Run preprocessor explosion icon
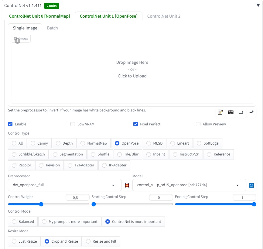 tap(127, 185)
